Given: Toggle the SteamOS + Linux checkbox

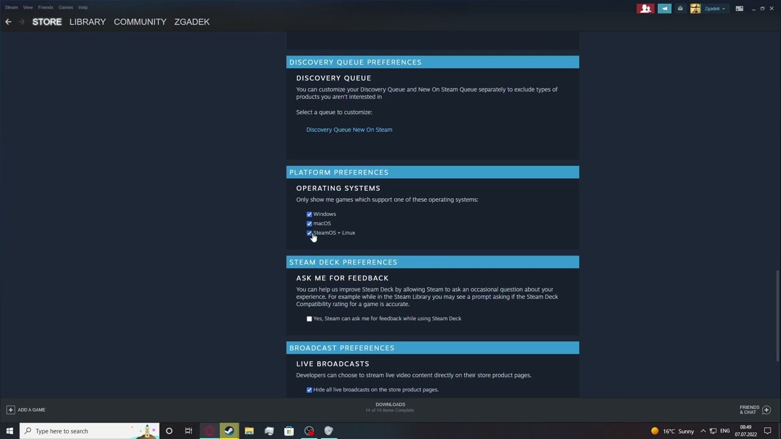Looking at the screenshot, I should pyautogui.click(x=309, y=233).
